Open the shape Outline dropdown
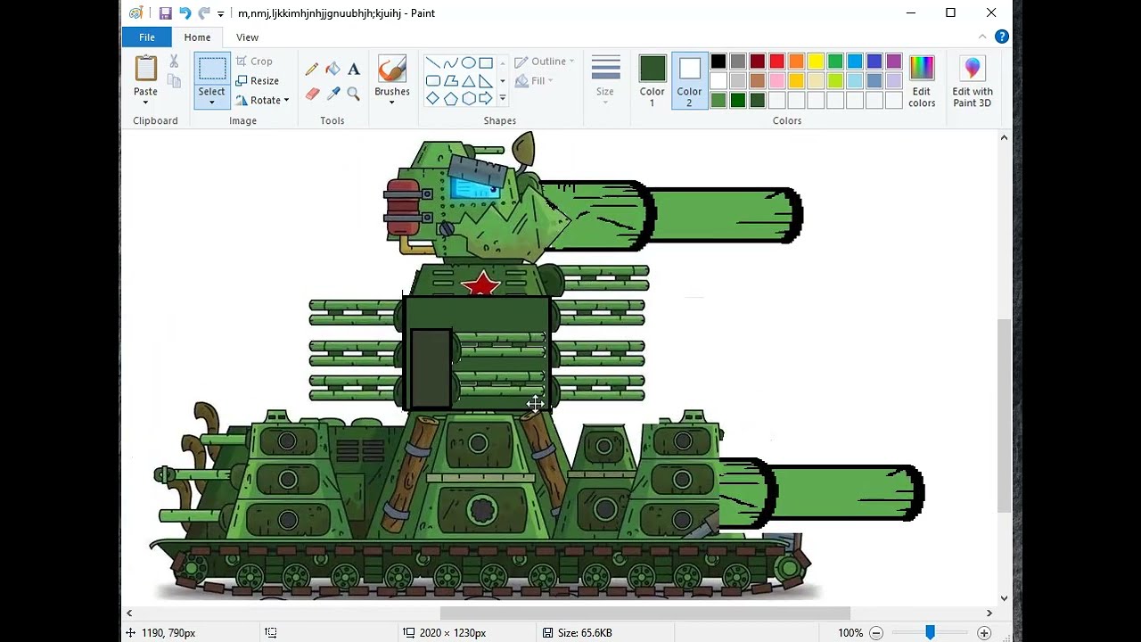 (545, 62)
